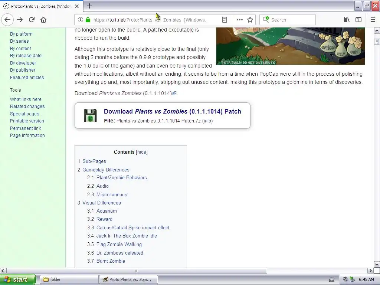The height and width of the screenshot is (285, 380).
Task: Open Featured articles
Action: click(x=27, y=78)
